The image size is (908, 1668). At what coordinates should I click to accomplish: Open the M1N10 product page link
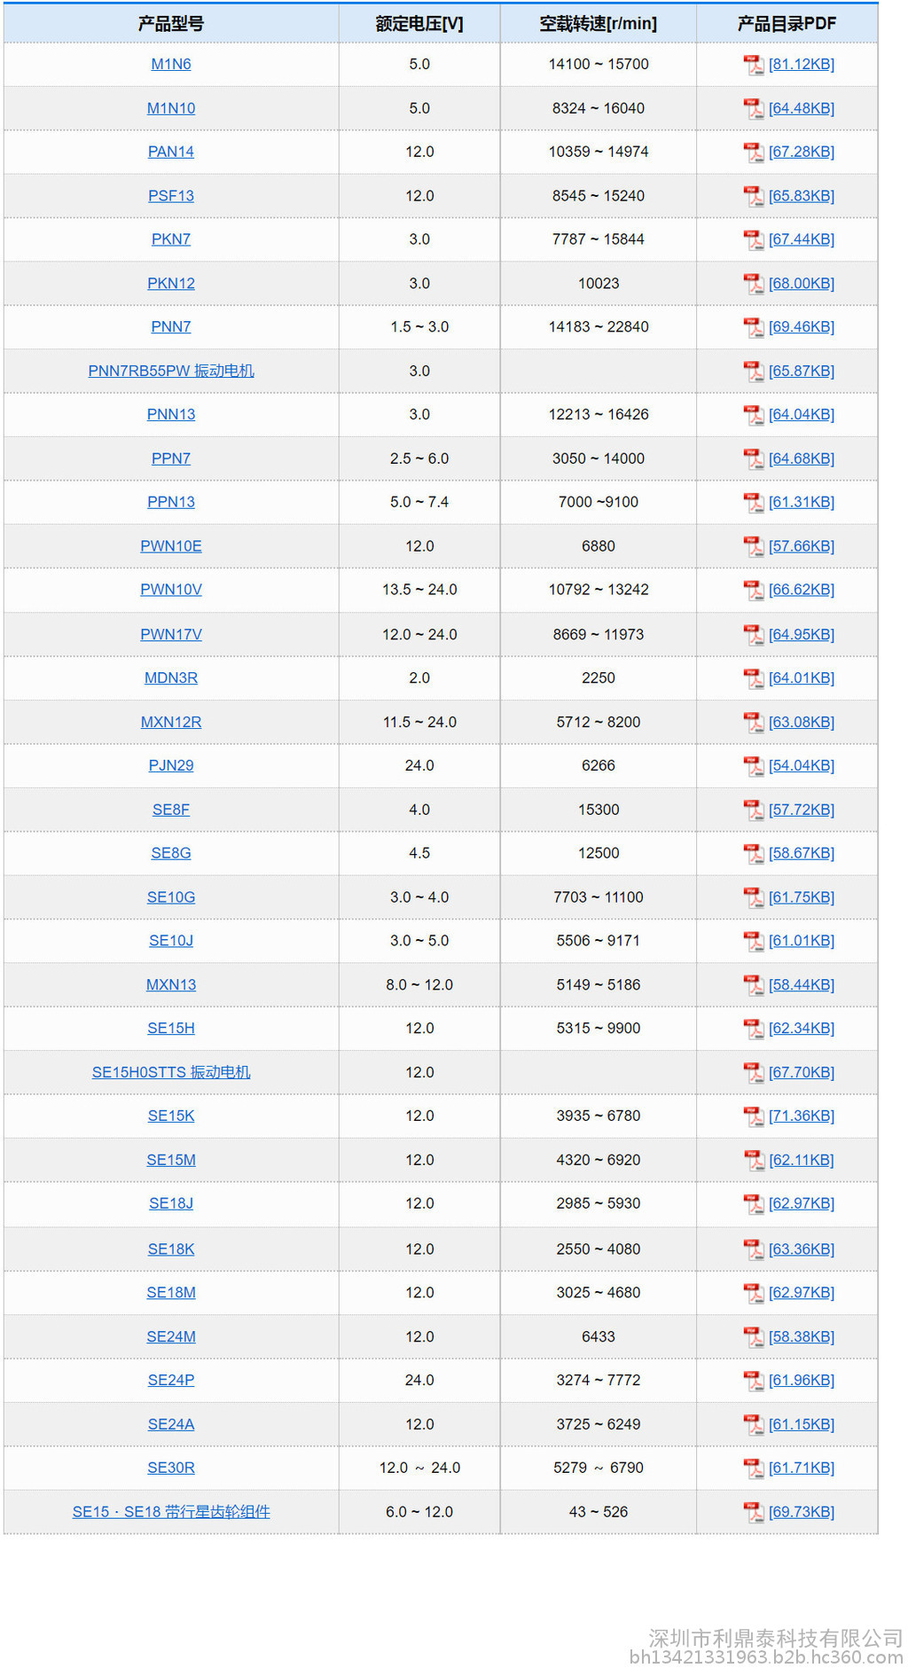pos(171,108)
